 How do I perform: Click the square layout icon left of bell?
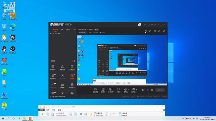[155, 31]
